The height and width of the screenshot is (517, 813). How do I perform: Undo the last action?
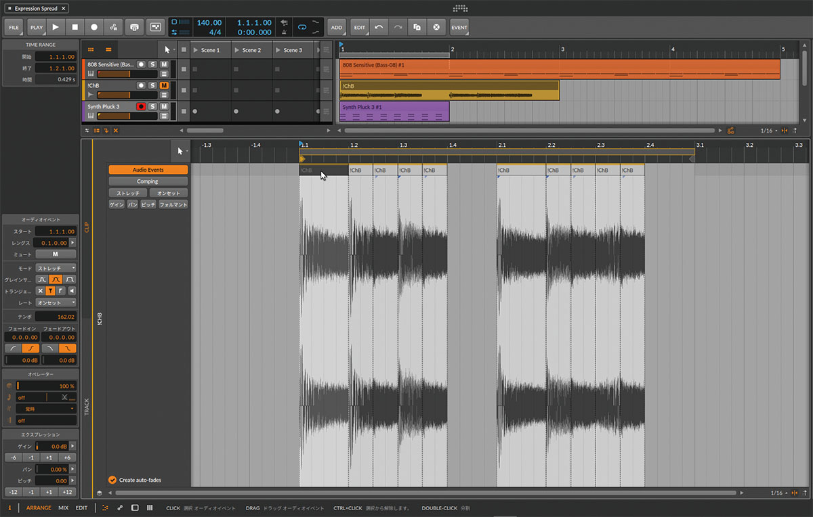[x=379, y=27]
